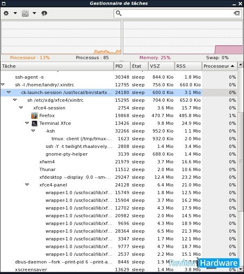
Task: Click the Firefox application icon
Action: (35, 116)
